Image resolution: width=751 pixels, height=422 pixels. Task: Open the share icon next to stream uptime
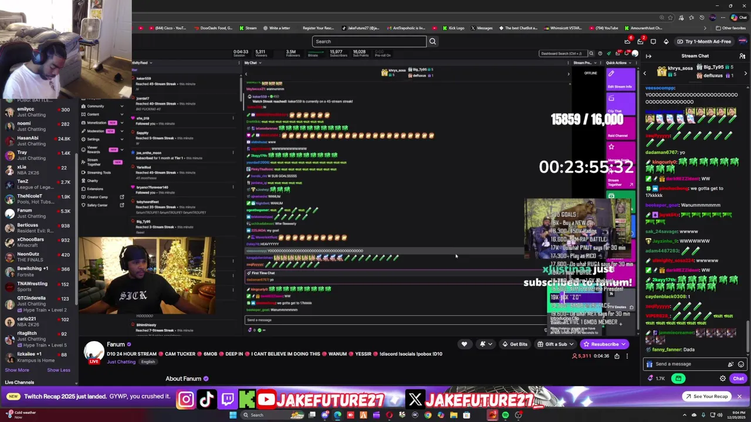point(617,356)
